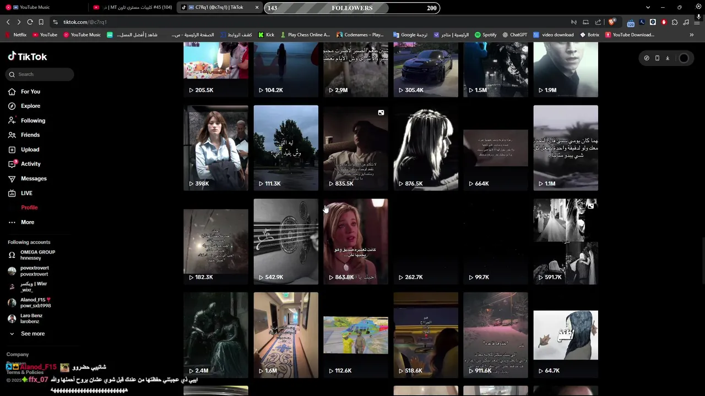Screen dimensions: 705x396
Task: Open Laro Benz larobenz account
Action: [x=30, y=318]
